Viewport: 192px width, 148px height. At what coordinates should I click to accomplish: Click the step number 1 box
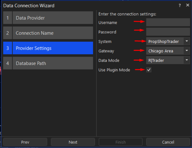coord(8,18)
